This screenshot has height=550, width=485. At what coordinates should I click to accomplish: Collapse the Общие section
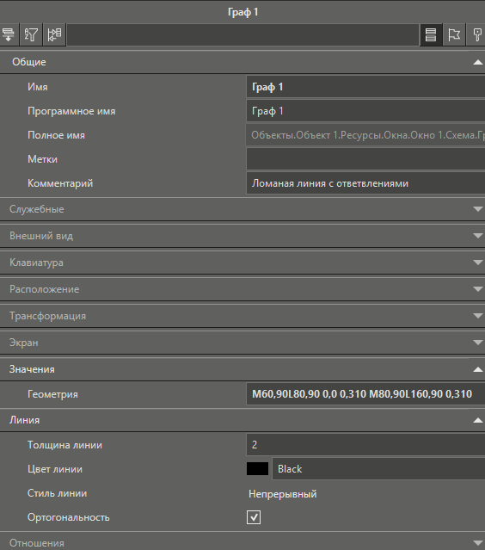(477, 63)
